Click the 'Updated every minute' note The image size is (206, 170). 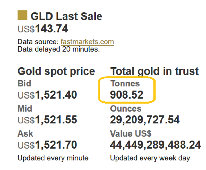[x=53, y=158]
